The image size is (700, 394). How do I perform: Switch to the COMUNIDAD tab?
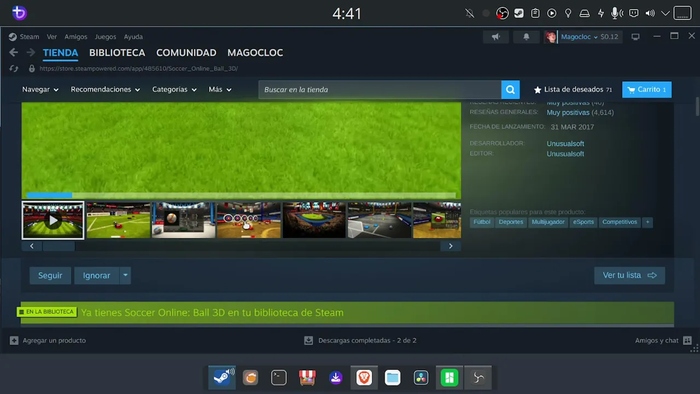pyautogui.click(x=186, y=53)
